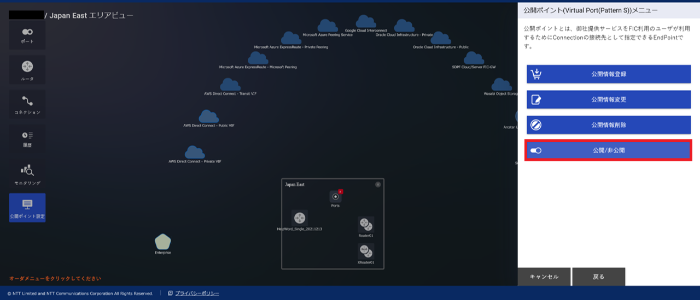Close the Japan East box
The image size is (700, 300).
point(378,184)
